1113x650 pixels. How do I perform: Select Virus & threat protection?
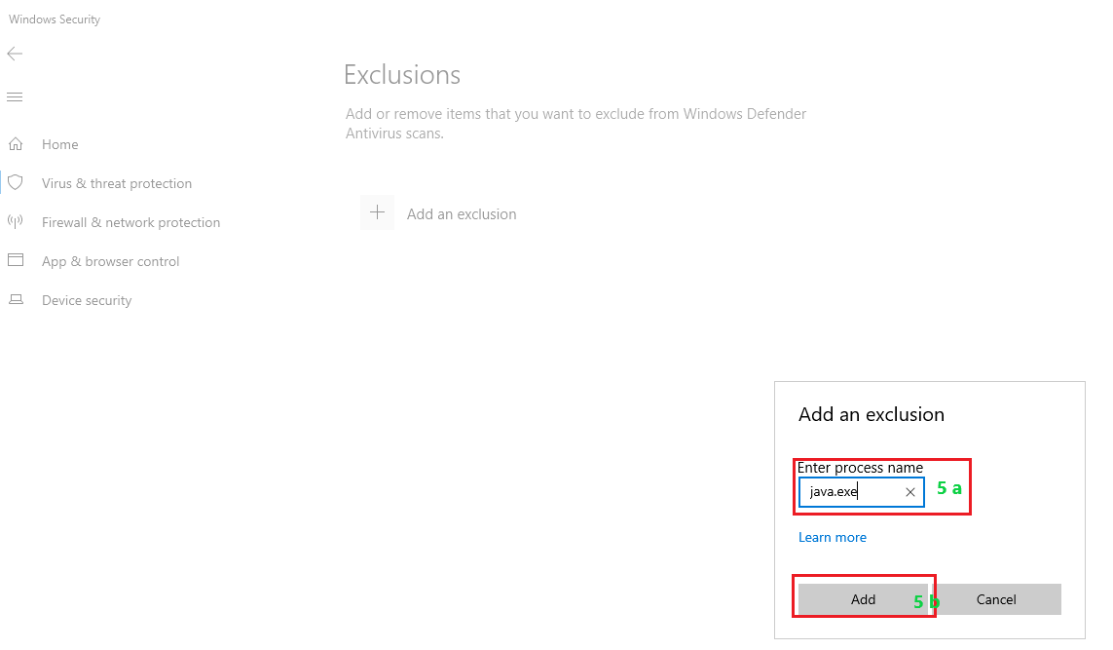pyautogui.click(x=117, y=183)
